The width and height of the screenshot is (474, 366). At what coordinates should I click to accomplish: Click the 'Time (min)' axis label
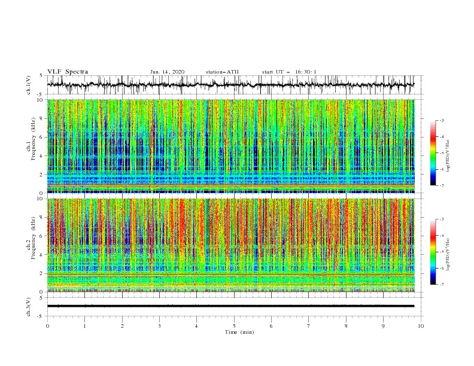(239, 332)
